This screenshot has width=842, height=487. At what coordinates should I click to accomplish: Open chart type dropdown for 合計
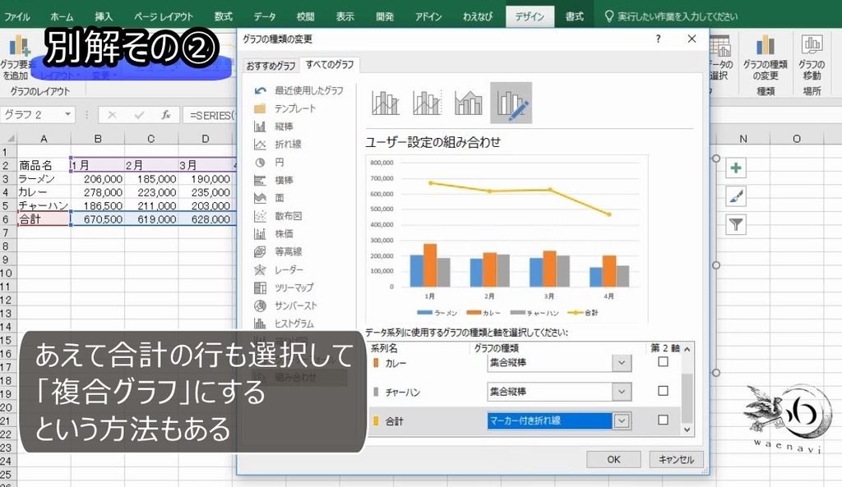[622, 421]
